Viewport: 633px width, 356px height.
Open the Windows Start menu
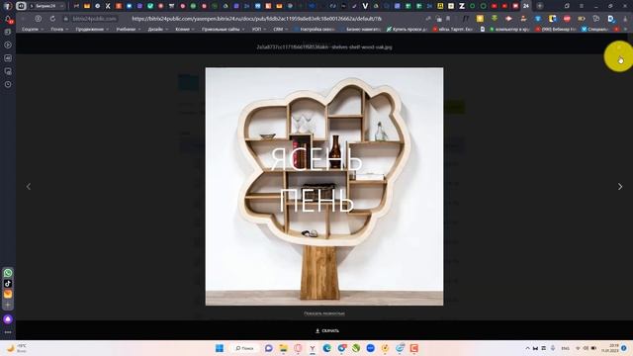(x=220, y=348)
